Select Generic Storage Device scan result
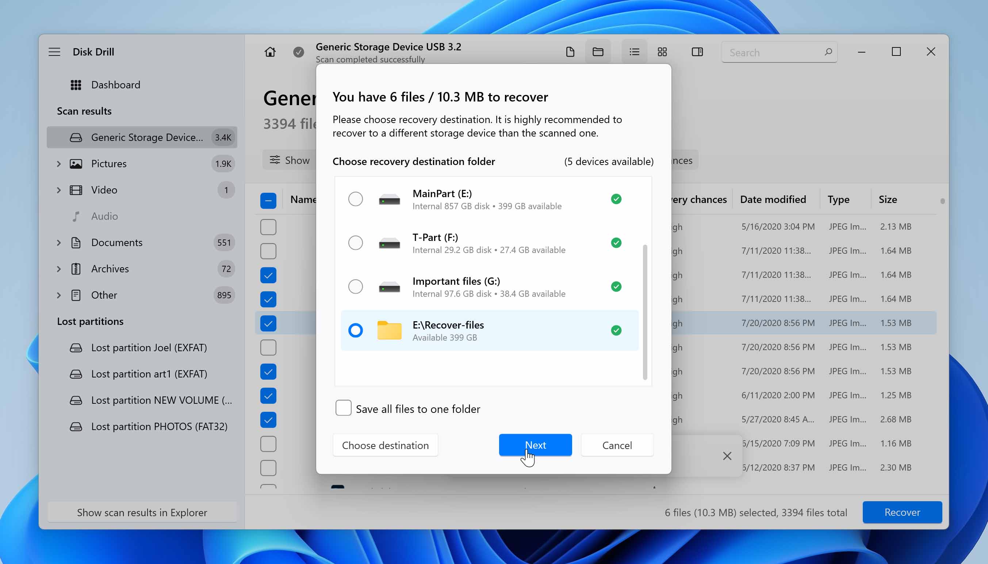This screenshot has height=564, width=988. pos(142,137)
